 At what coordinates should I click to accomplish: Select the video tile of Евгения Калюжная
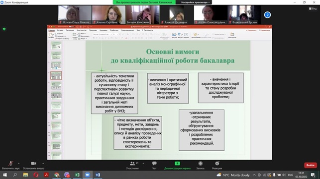click(x=143, y=15)
